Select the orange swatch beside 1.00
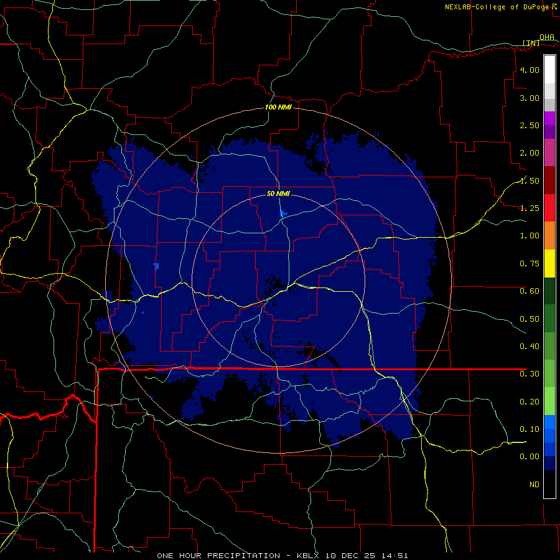The width and height of the screenshot is (560, 560). 549,235
